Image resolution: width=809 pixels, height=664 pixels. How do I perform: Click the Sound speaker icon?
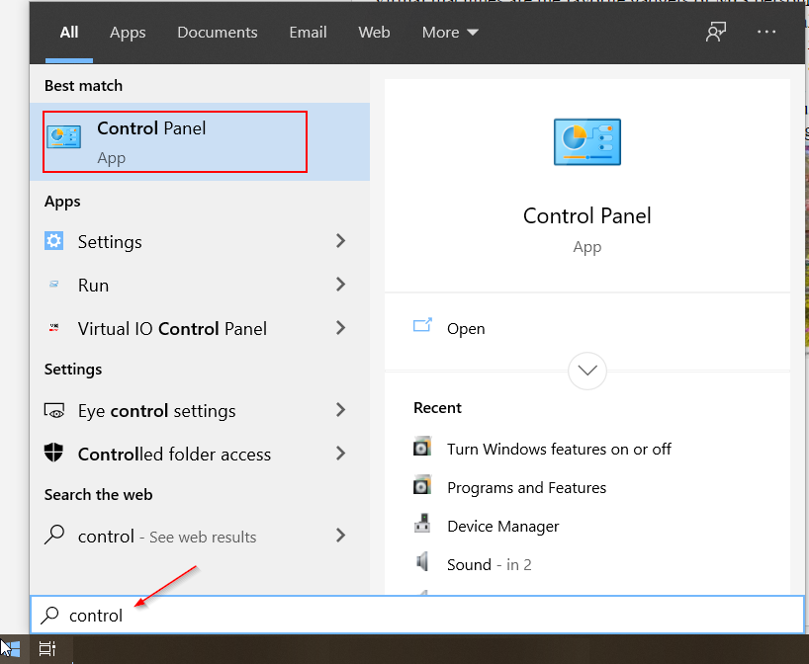tap(422, 561)
